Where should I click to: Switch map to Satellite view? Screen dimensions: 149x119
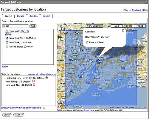click(128, 26)
